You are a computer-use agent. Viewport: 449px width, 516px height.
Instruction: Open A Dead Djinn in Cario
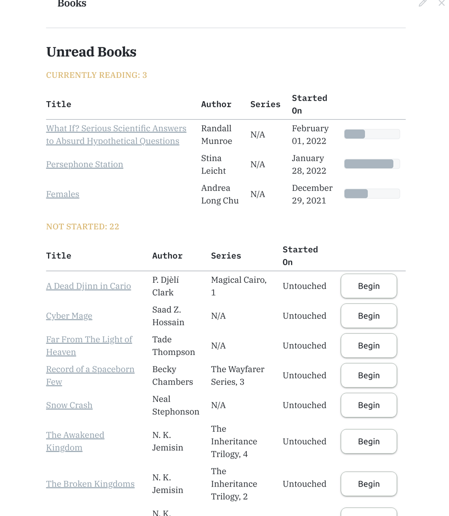88,286
